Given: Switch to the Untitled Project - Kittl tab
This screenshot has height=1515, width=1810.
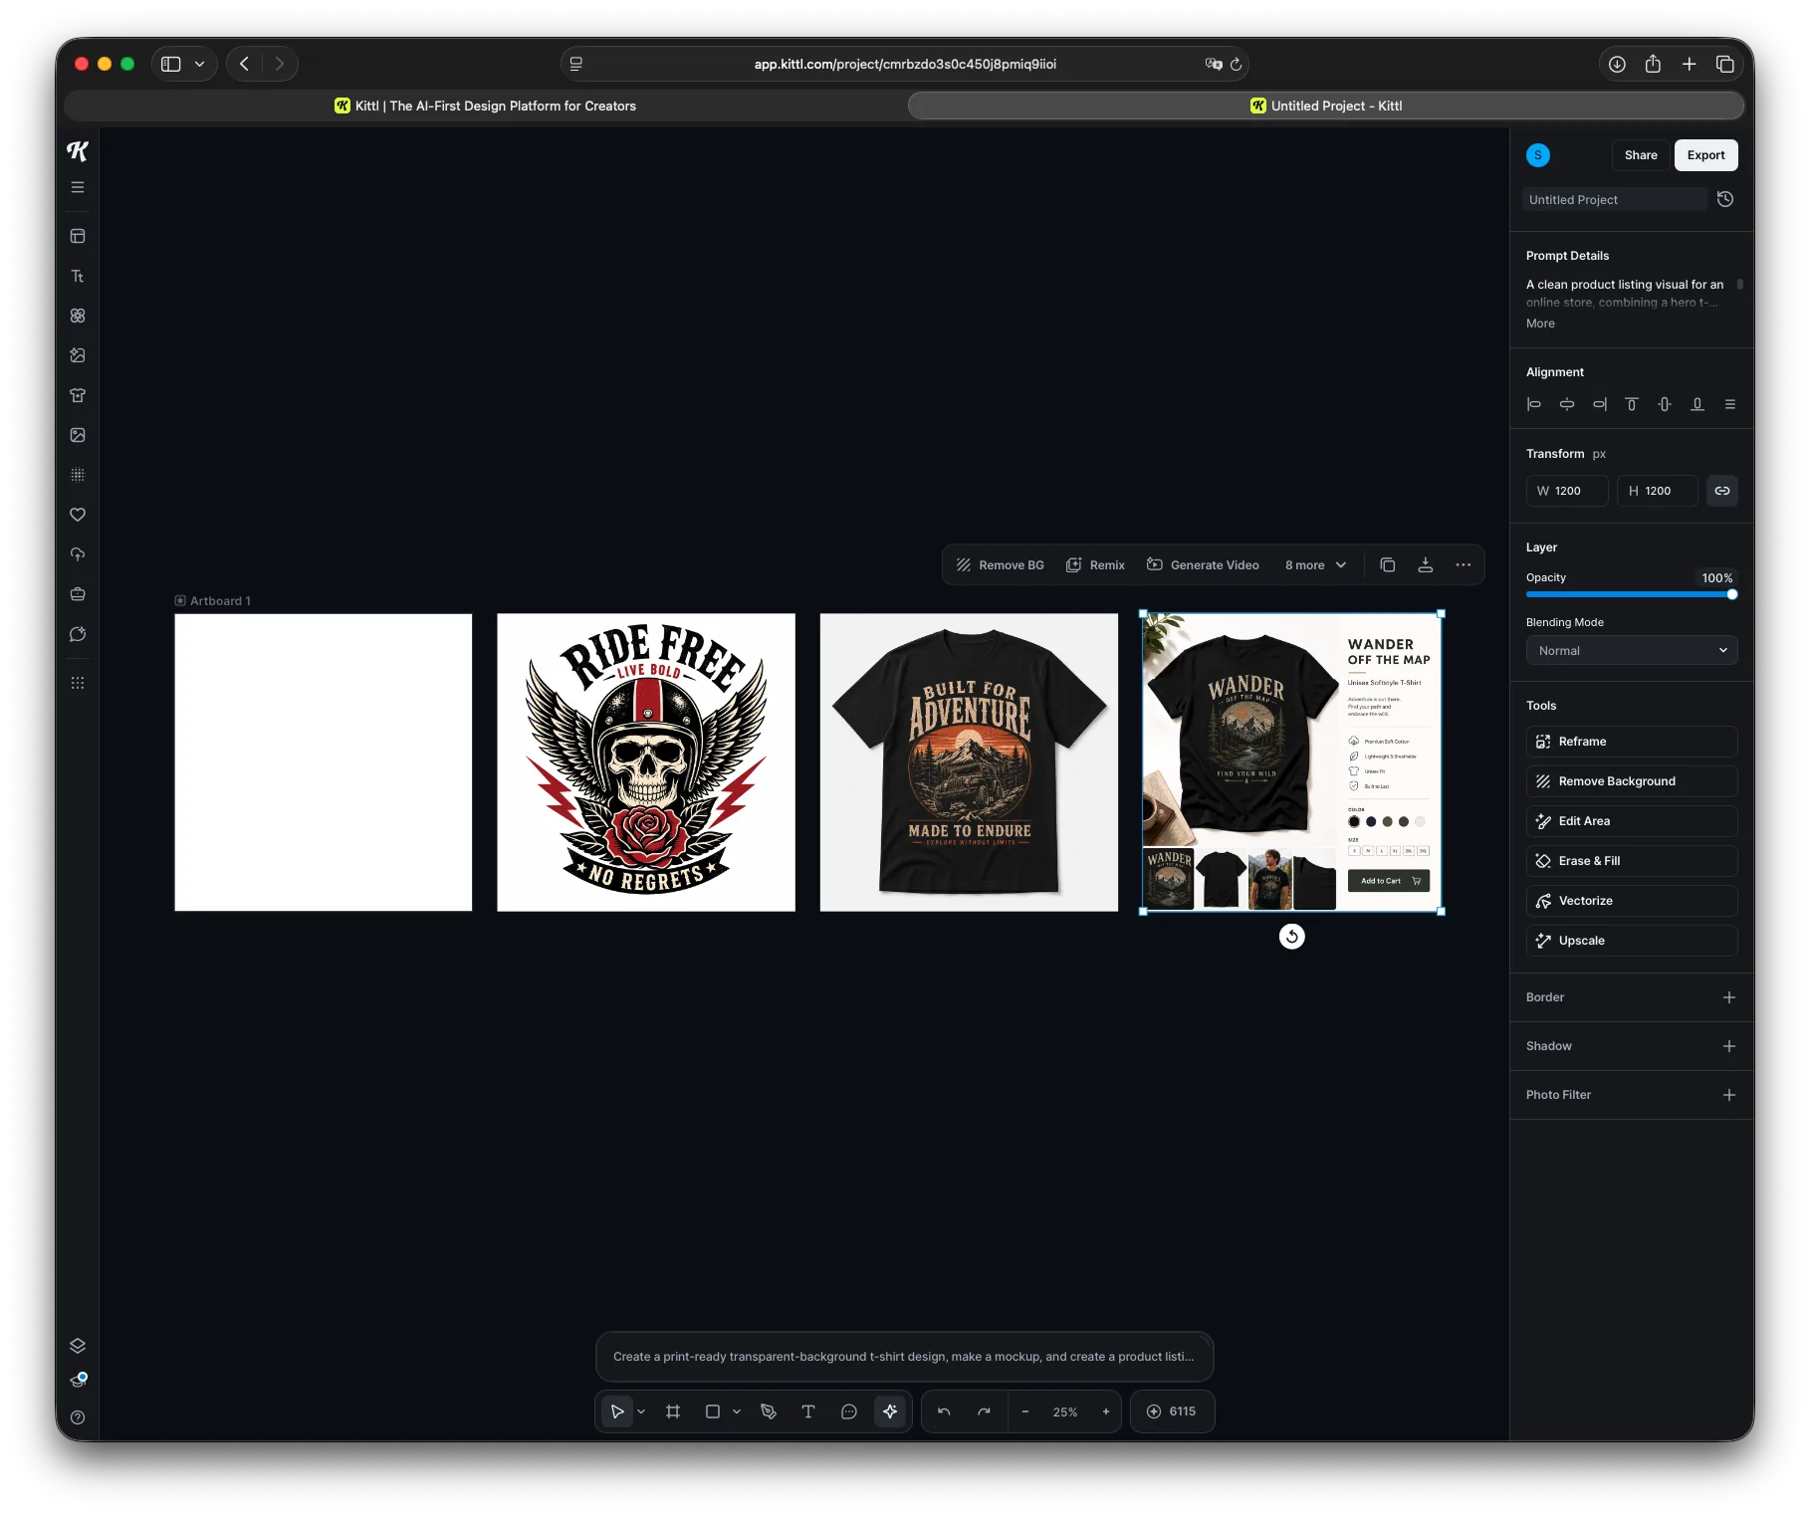Looking at the screenshot, I should point(1326,106).
